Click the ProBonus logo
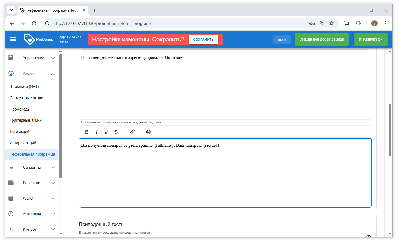The width and height of the screenshot is (399, 246). point(39,39)
